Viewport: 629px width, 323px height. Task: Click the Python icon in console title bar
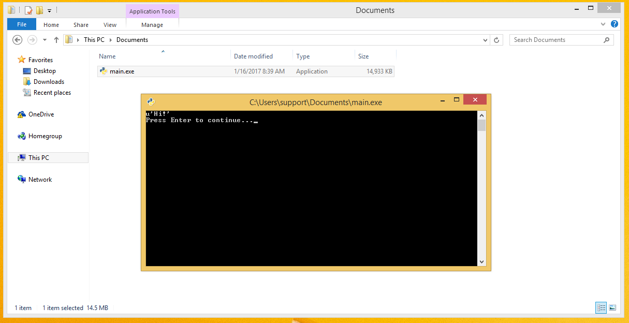point(151,102)
